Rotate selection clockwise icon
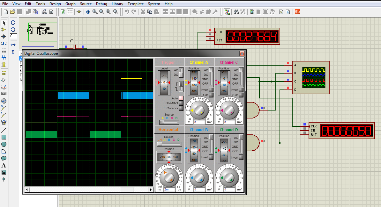The width and height of the screenshot is (381, 207). tap(13, 23)
